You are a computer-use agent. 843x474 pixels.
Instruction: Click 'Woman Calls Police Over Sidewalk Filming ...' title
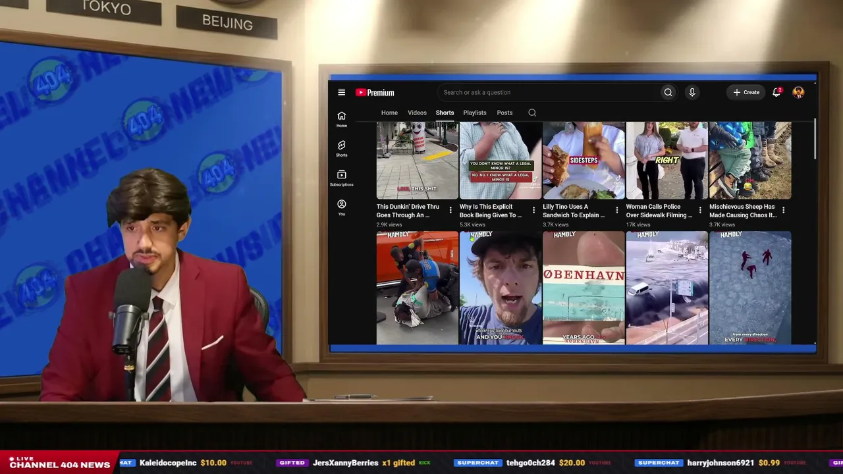coord(659,211)
